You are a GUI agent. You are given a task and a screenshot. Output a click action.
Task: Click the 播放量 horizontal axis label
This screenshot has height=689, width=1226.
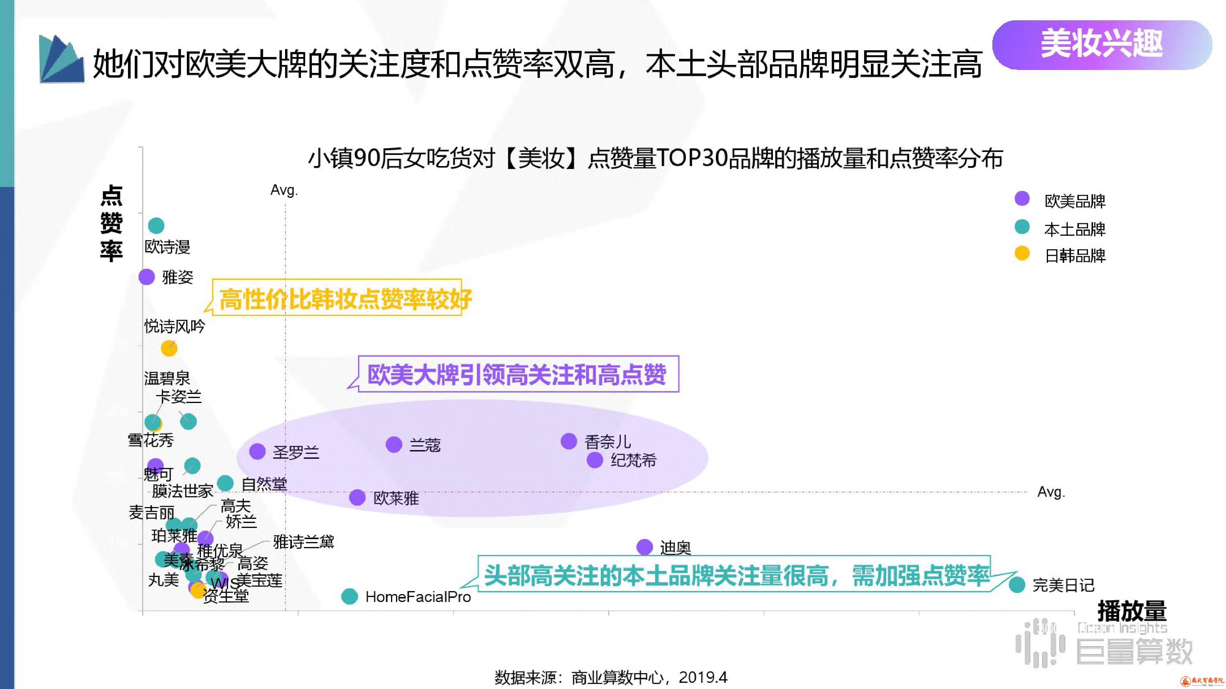pos(1132,611)
